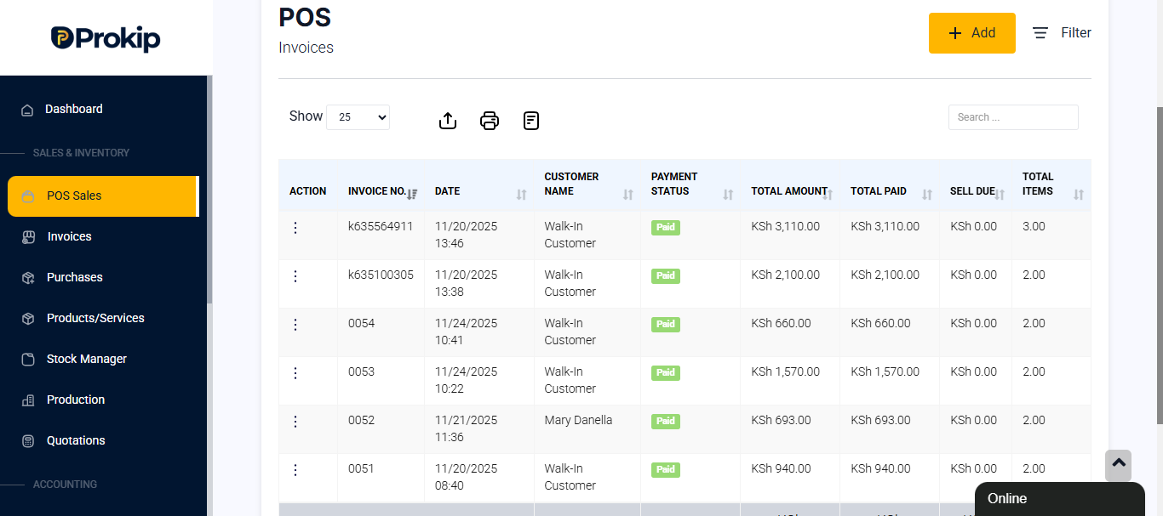The image size is (1163, 516).
Task: Open the Show entries dropdown
Action: pyautogui.click(x=358, y=117)
